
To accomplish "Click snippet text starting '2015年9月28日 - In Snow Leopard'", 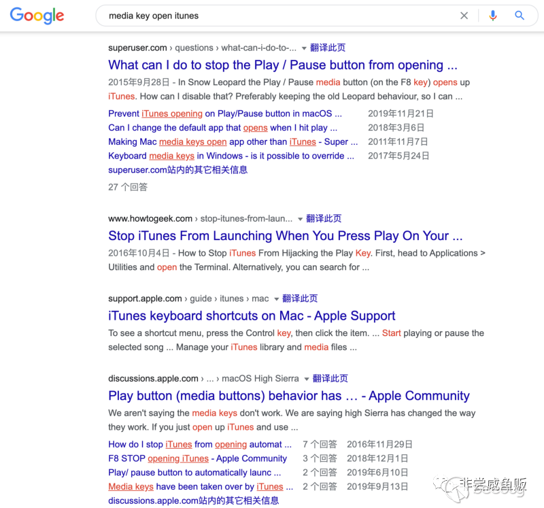I will pos(289,89).
